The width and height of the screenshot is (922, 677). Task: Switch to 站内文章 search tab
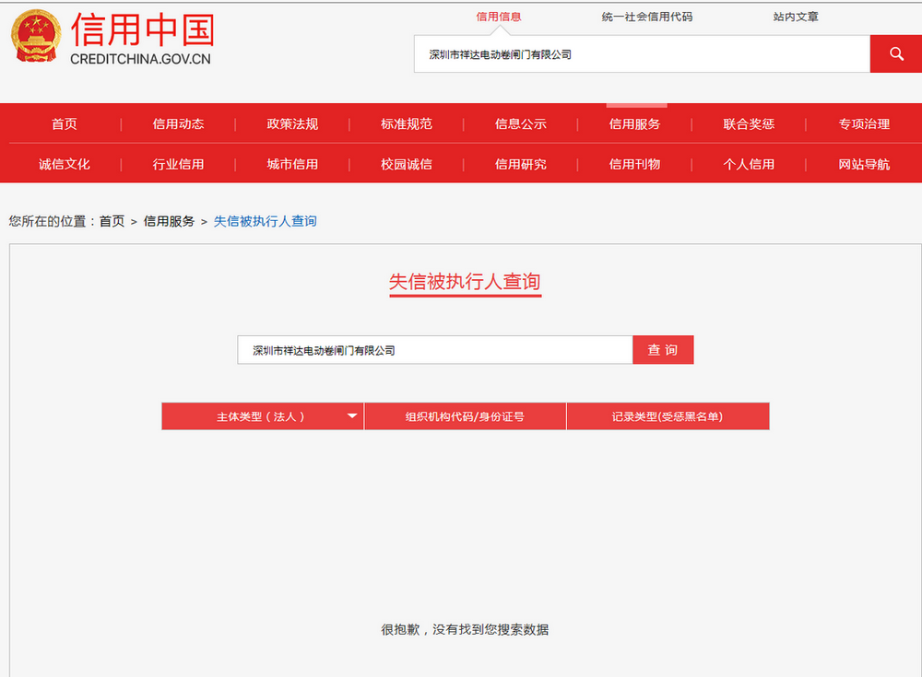point(796,17)
